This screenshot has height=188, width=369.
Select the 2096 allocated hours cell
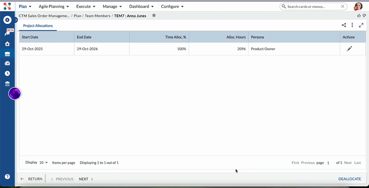pyautogui.click(x=219, y=49)
